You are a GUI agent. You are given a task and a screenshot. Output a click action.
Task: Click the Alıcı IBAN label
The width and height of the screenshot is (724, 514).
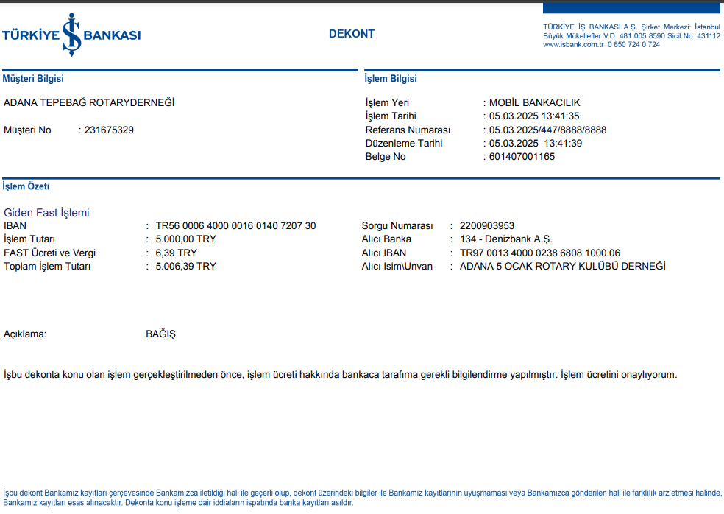click(x=383, y=253)
